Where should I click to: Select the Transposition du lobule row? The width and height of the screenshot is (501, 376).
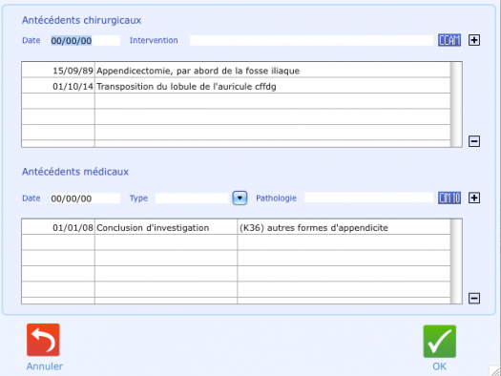coord(236,86)
